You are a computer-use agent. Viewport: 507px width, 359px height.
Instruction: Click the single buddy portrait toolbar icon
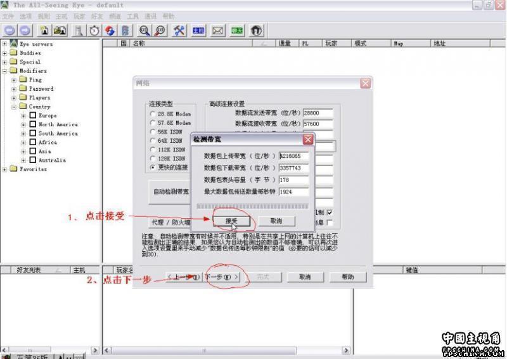44,30
